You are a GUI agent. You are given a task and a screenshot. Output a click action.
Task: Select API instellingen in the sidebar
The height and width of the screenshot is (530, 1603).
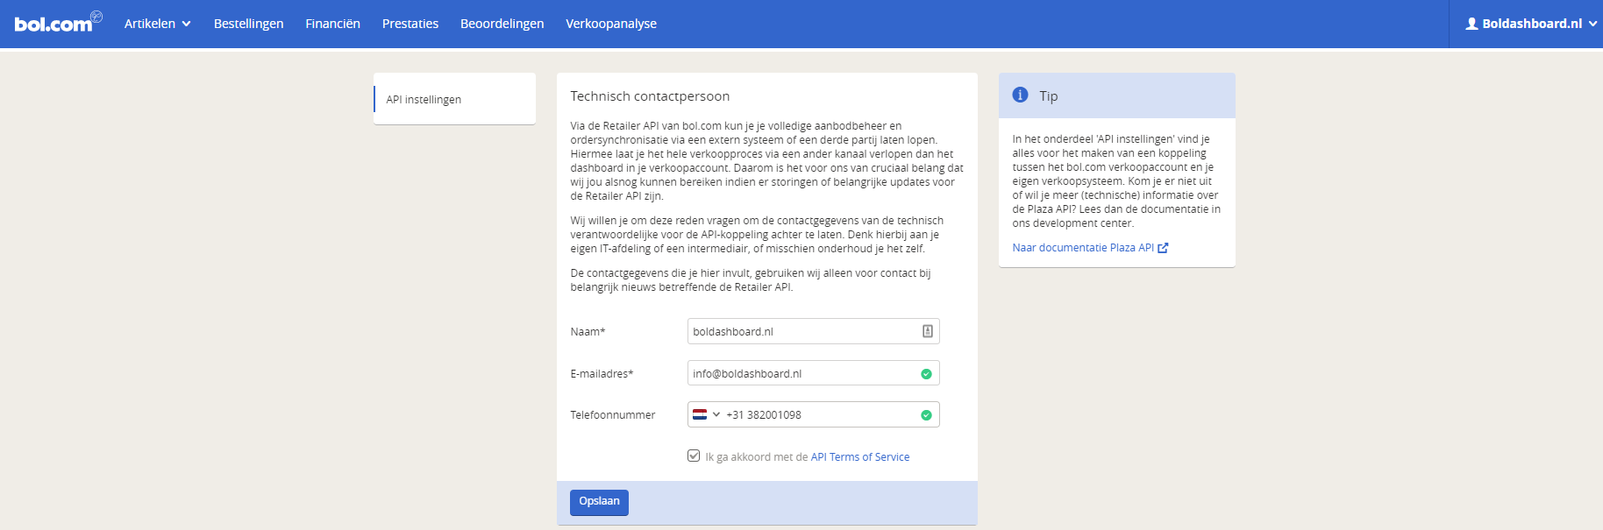pos(424,100)
